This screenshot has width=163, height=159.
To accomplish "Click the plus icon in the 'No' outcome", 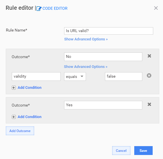I will [x=14, y=88].
